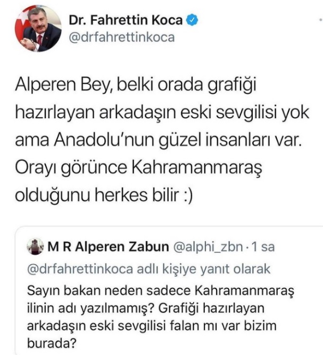Click "Kahramanmaraş" in the quoted tweet

point(244,291)
